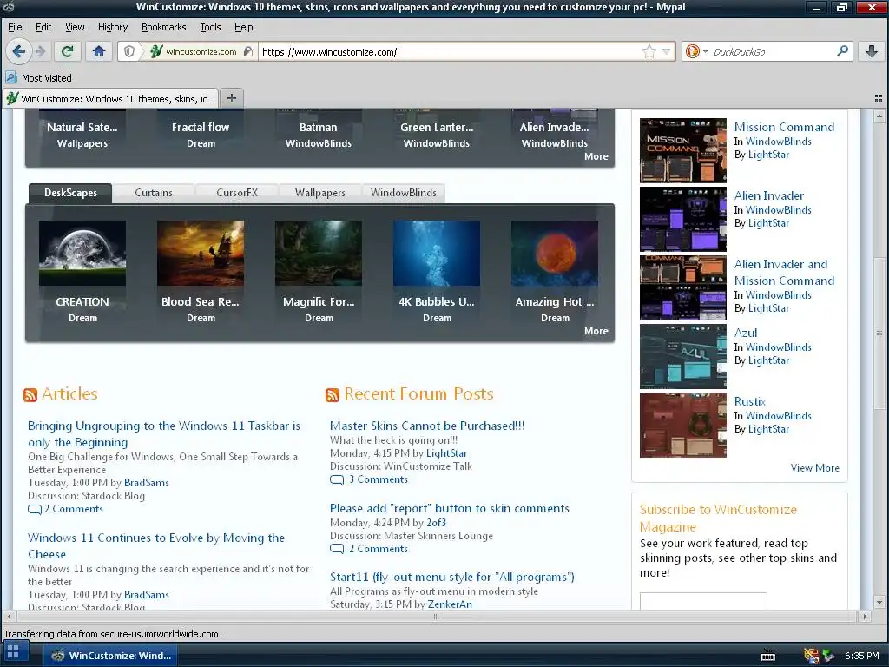
Task: Open the History menu
Action: coord(112,27)
